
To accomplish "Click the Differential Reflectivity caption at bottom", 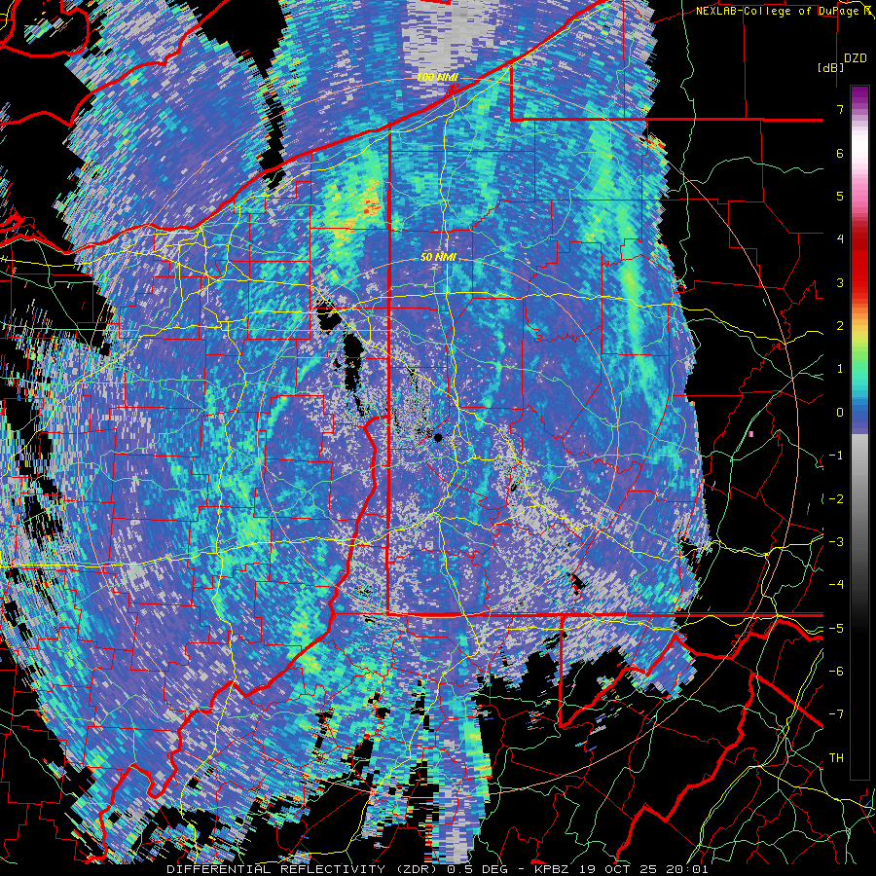I will point(437,869).
